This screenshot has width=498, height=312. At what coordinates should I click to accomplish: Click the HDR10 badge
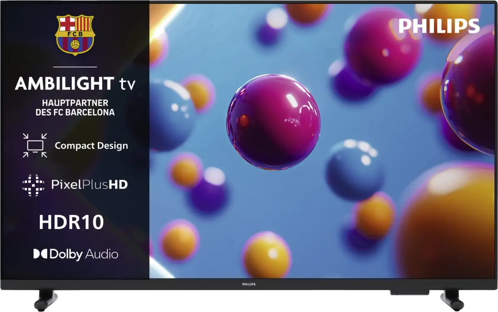pos(71,223)
